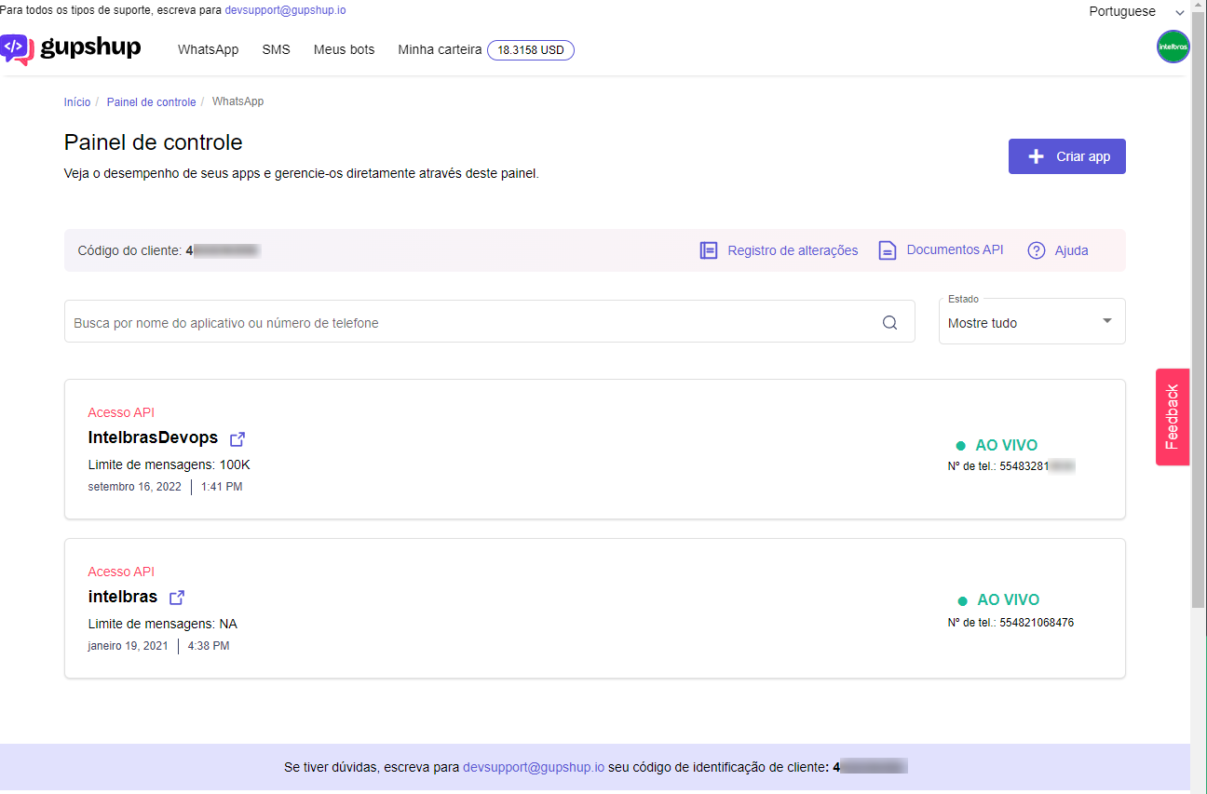Click the Registro de alterações list icon
The image size is (1207, 794).
pyautogui.click(x=709, y=250)
